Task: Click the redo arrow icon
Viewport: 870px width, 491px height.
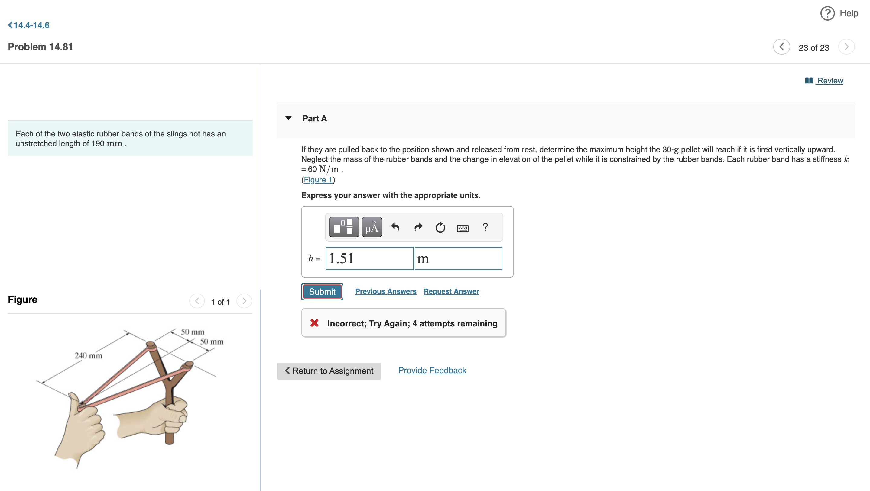Action: pos(418,227)
